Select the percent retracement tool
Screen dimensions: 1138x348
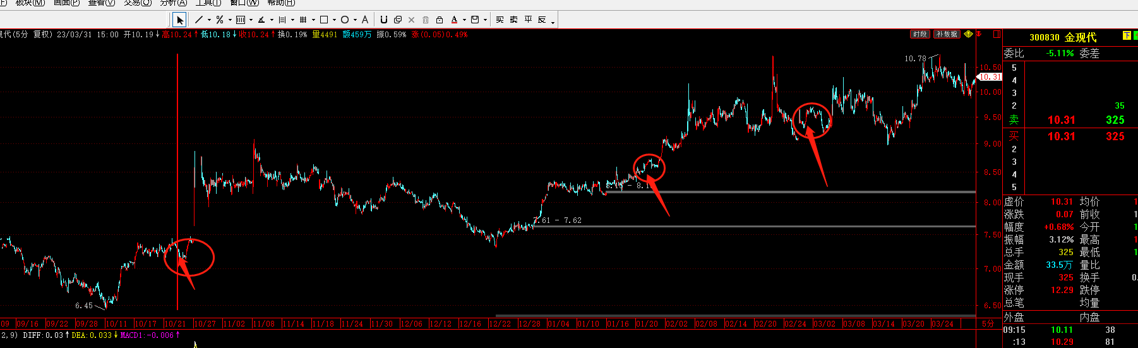point(219,20)
